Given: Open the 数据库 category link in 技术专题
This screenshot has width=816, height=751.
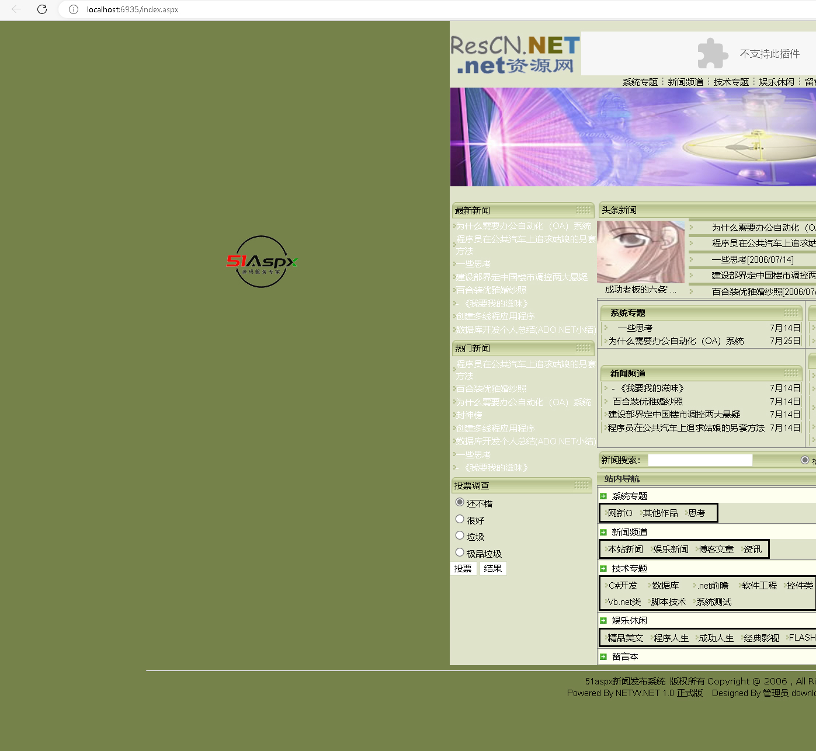Looking at the screenshot, I should 665,586.
